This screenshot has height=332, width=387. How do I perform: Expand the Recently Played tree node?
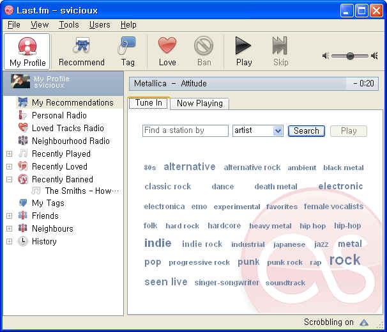pos(9,154)
